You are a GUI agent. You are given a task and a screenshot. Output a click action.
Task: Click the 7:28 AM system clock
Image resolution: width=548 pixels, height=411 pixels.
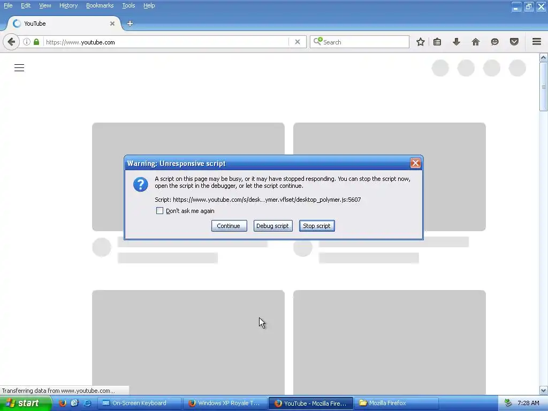(x=528, y=403)
